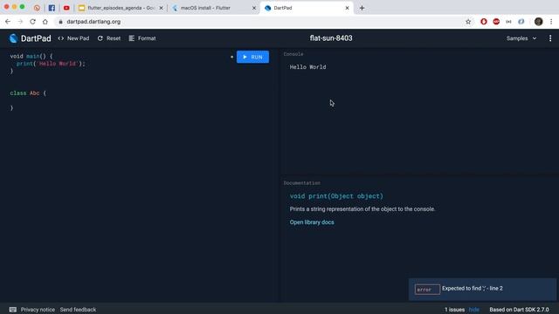This screenshot has width=559, height=314.
Task: Click 'Hello World' console output
Action: click(307, 67)
